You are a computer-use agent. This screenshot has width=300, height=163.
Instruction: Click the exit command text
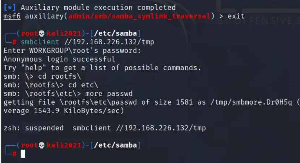click(236, 16)
